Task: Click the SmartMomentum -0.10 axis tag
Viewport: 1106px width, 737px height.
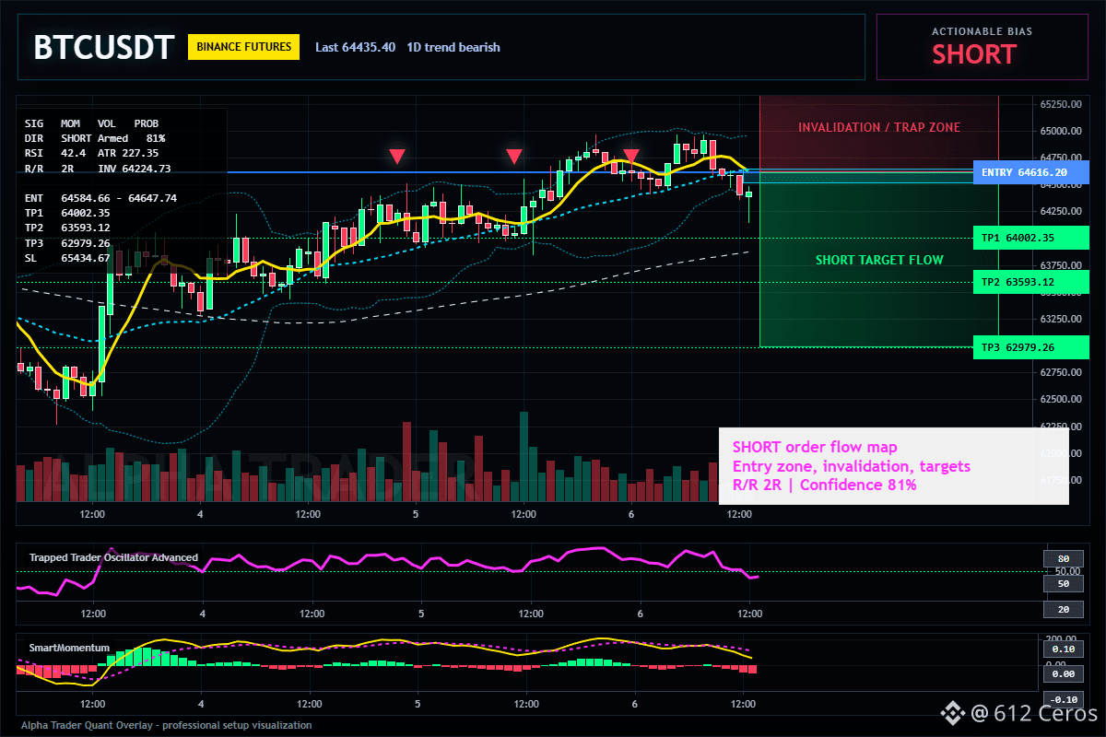Action: coord(1063,699)
